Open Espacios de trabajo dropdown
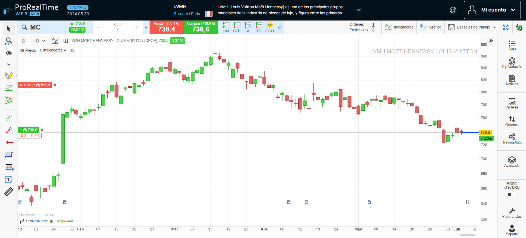Viewport: 526px width, 238px height. [472, 27]
